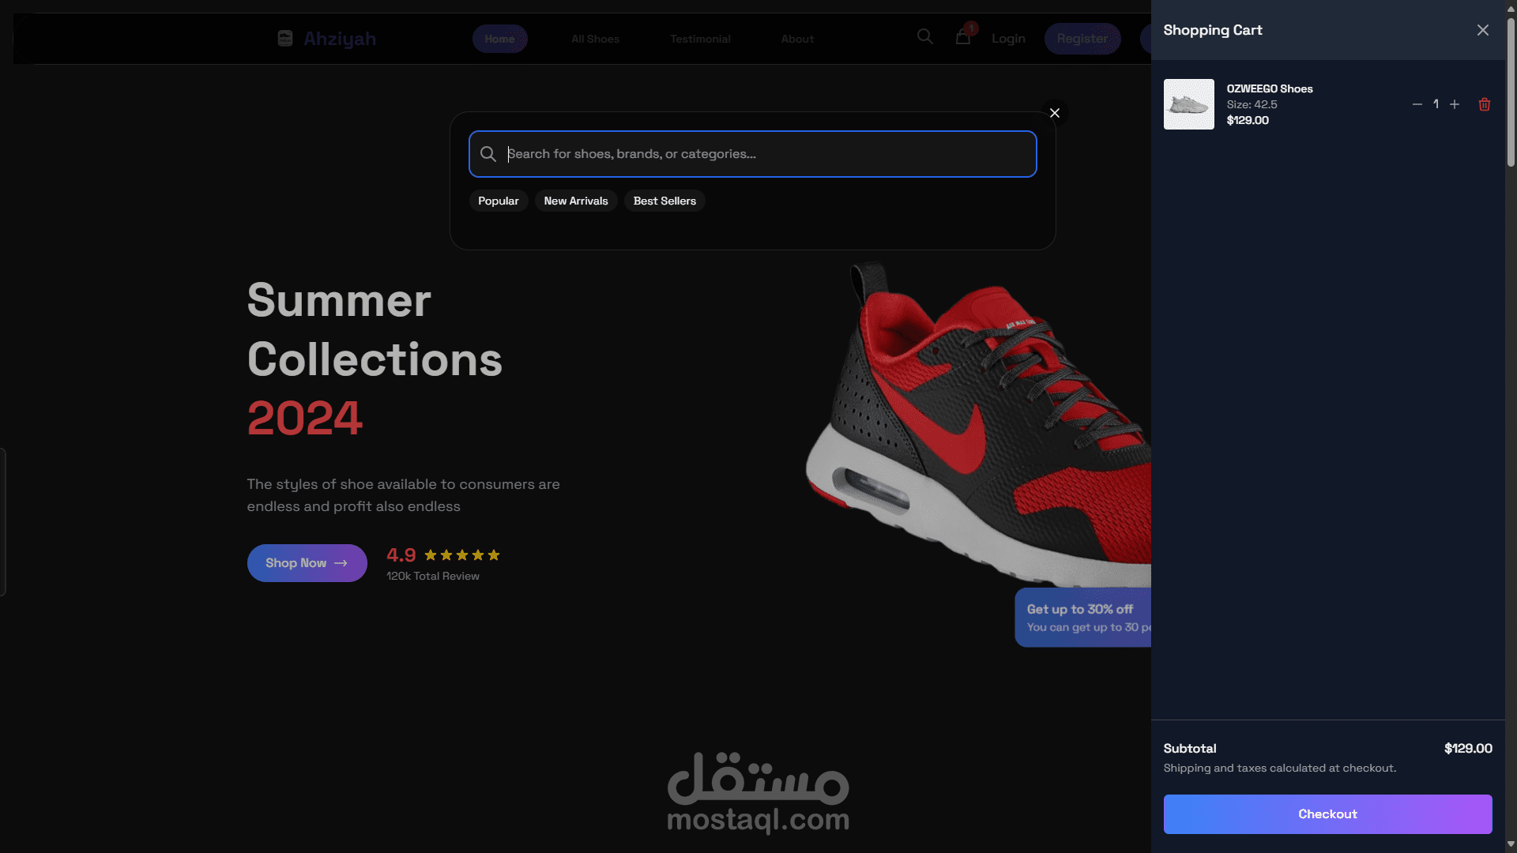
Task: Go to the Home nav tab
Action: pyautogui.click(x=499, y=39)
